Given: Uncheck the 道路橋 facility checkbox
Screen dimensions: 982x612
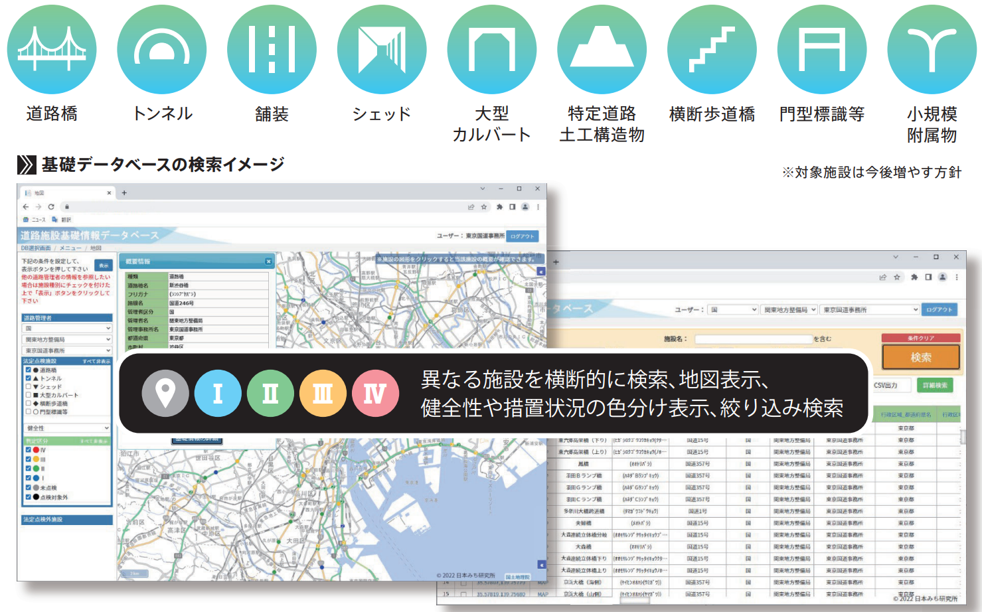Looking at the screenshot, I should click(x=29, y=370).
